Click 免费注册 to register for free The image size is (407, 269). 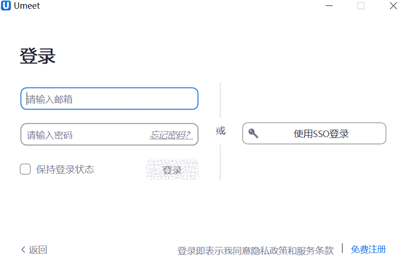pyautogui.click(x=368, y=249)
